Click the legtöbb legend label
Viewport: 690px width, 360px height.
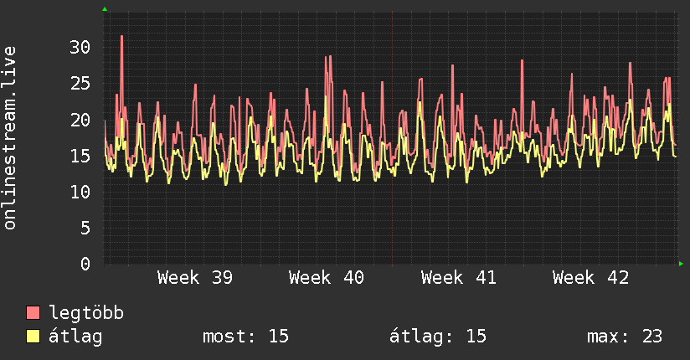(86, 312)
